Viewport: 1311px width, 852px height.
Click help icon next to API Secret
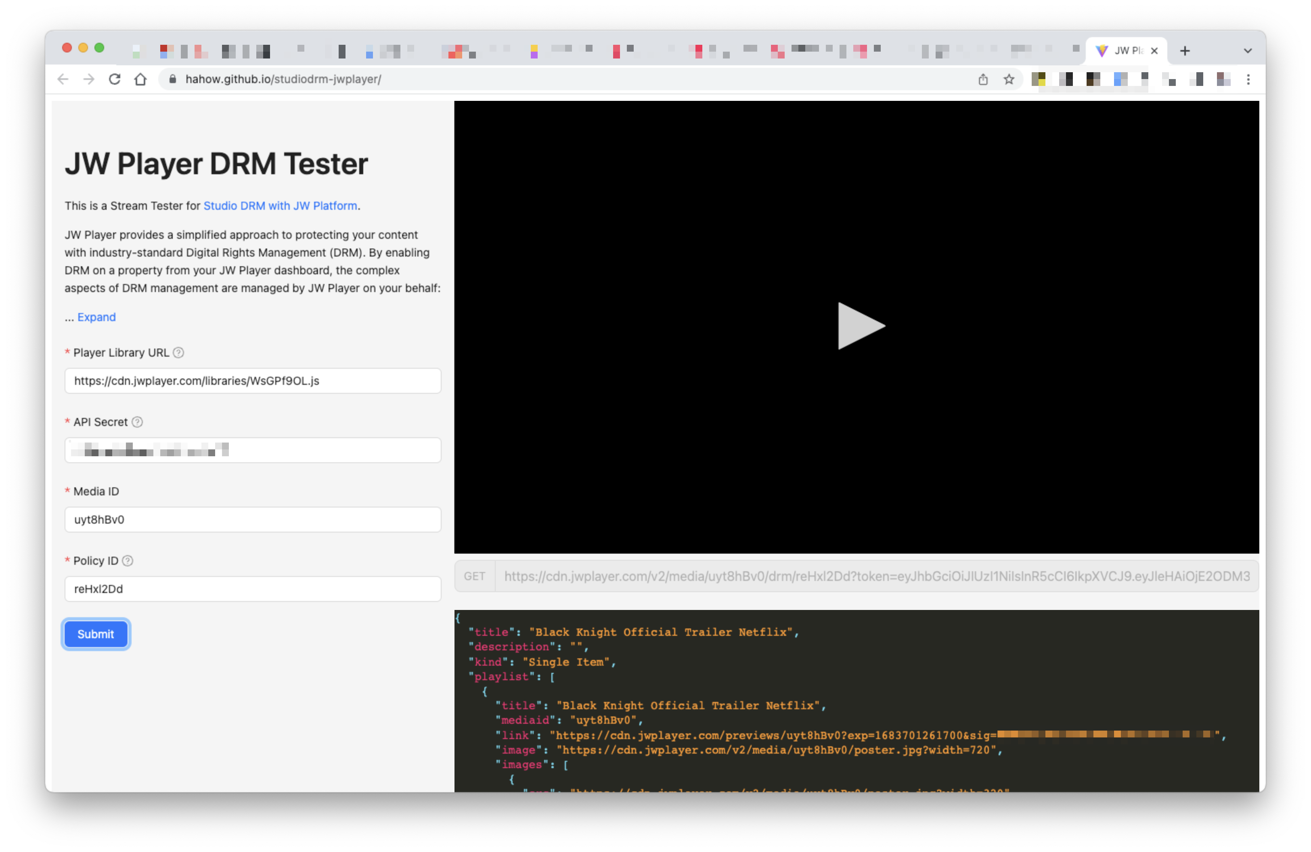137,422
